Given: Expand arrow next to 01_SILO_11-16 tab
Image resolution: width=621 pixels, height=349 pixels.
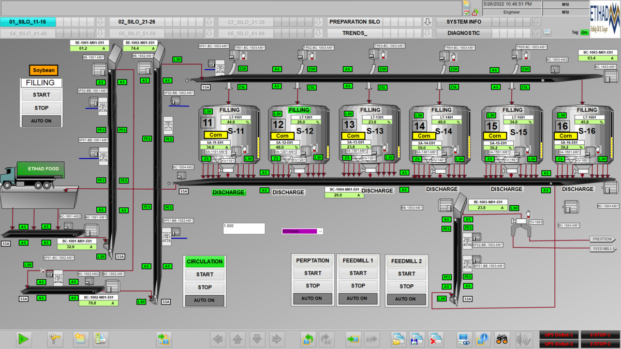Looking at the screenshot, I should (x=101, y=22).
